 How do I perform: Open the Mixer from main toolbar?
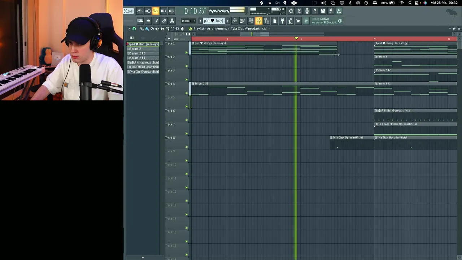click(x=258, y=21)
